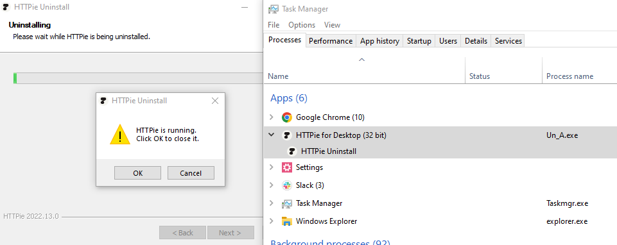Click the Google Chrome icon in Task Manager
This screenshot has height=245, width=617.
point(287,117)
